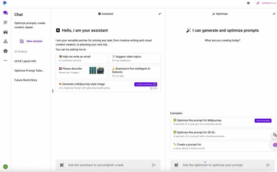Viewport: 277px width, 172px height.
Task: Select the 'Help me write an email' suggestion
Action: coord(81,58)
